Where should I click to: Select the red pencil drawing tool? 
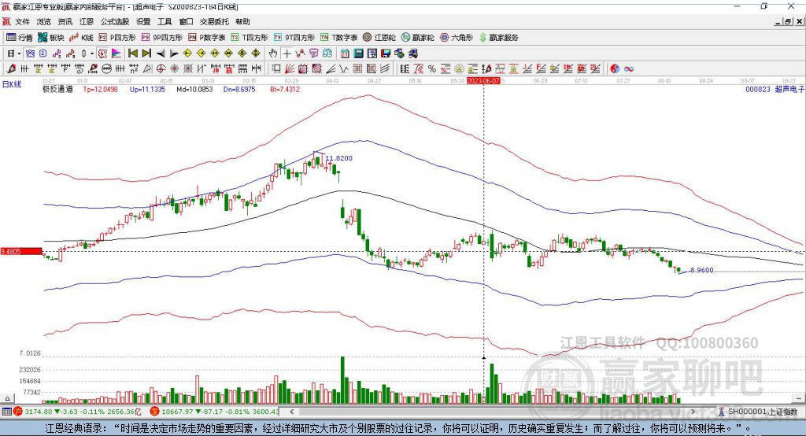11,69
